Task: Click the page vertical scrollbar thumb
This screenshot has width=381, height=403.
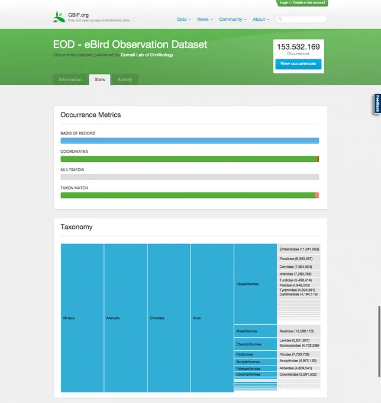Action: click(379, 341)
